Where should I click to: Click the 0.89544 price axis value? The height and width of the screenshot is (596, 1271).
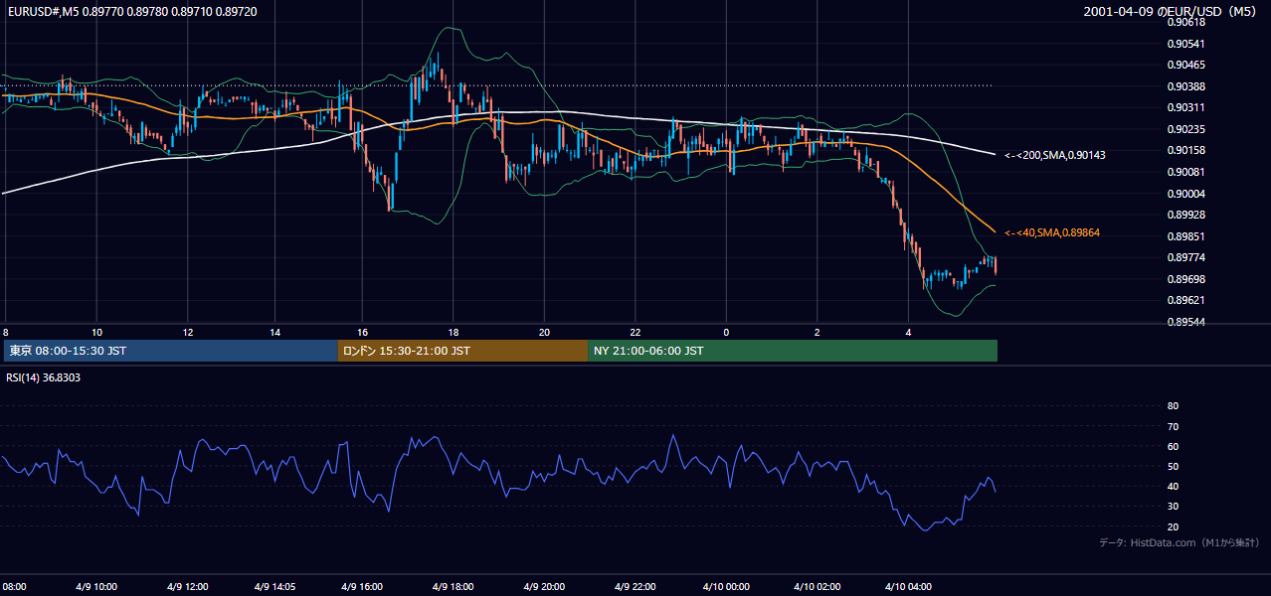[x=1185, y=322]
